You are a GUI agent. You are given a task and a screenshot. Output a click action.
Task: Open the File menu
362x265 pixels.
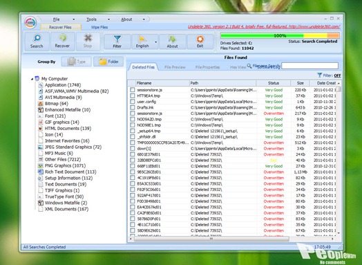tap(57, 19)
